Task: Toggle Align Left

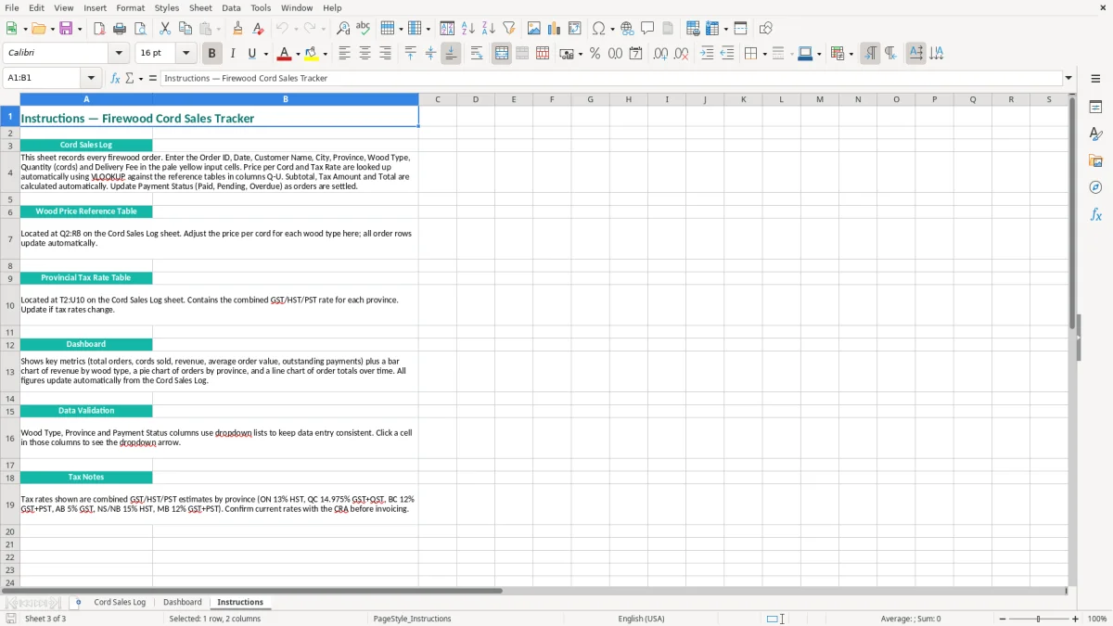Action: point(344,54)
